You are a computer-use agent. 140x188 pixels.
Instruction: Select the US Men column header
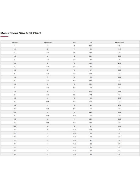tap(15, 42)
